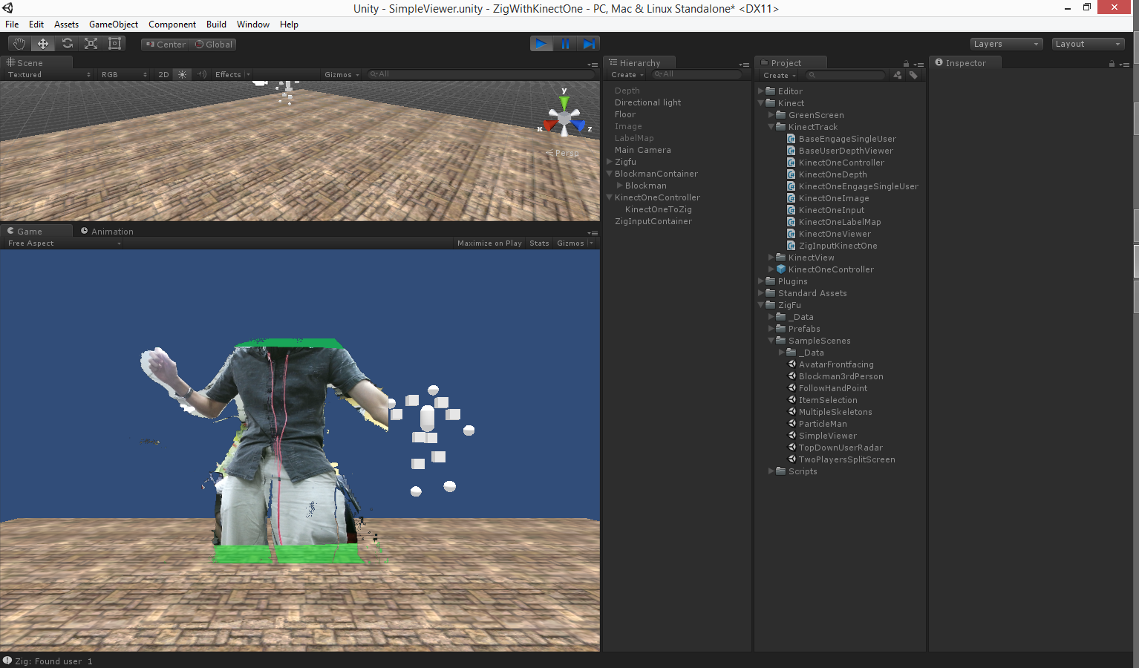Click the Play button

[541, 44]
